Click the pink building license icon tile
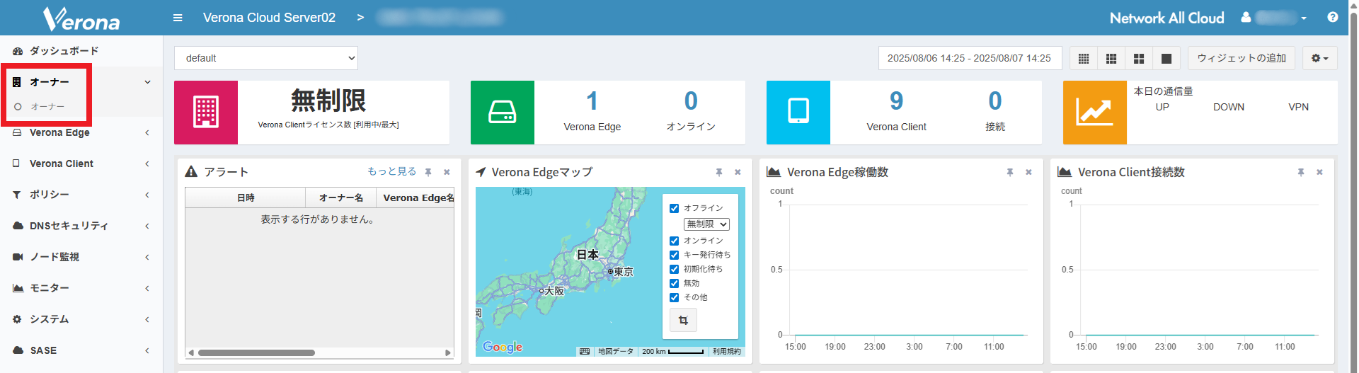Image resolution: width=1359 pixels, height=373 pixels. point(206,113)
